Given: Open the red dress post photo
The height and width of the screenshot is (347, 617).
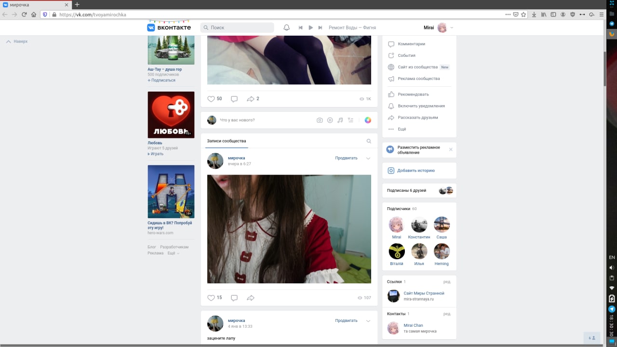Looking at the screenshot, I should [289, 229].
